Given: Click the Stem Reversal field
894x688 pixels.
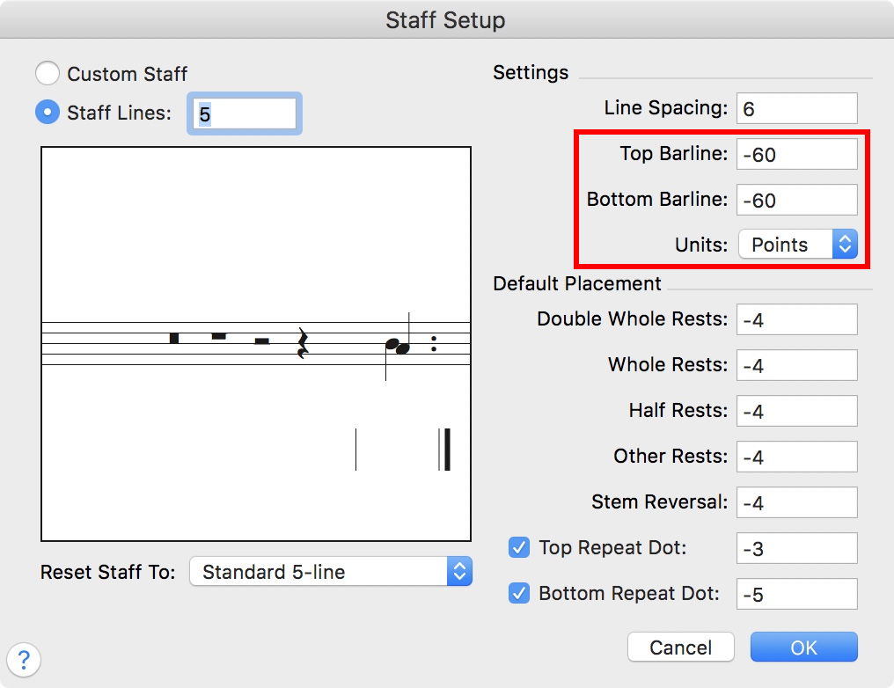Looking at the screenshot, I should (x=796, y=502).
